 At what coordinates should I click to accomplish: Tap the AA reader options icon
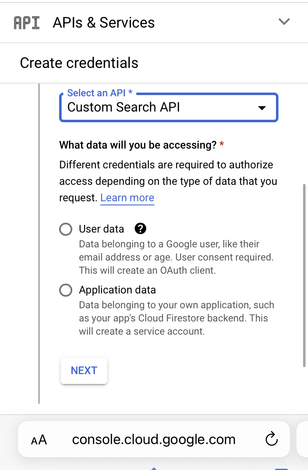click(x=39, y=439)
